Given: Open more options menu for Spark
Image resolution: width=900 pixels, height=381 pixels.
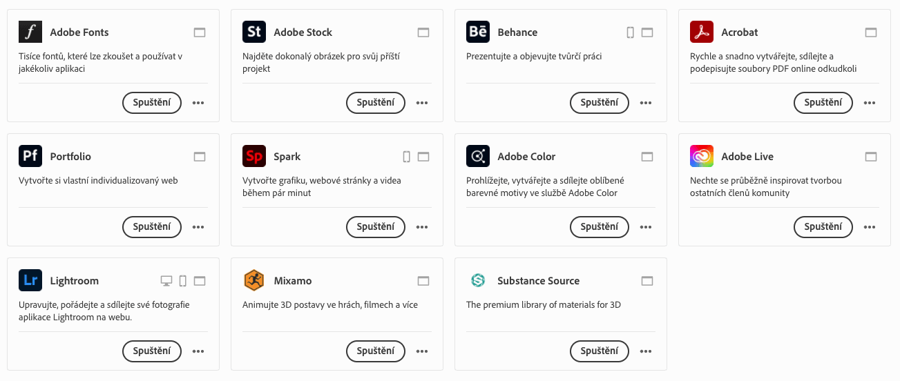Looking at the screenshot, I should click(422, 227).
